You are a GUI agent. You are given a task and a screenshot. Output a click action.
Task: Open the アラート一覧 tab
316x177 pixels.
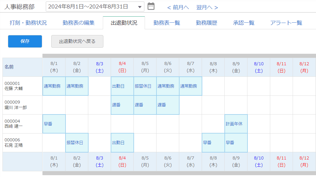286,23
